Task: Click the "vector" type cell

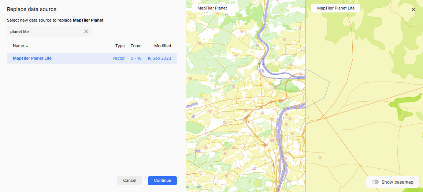Action: click(119, 58)
